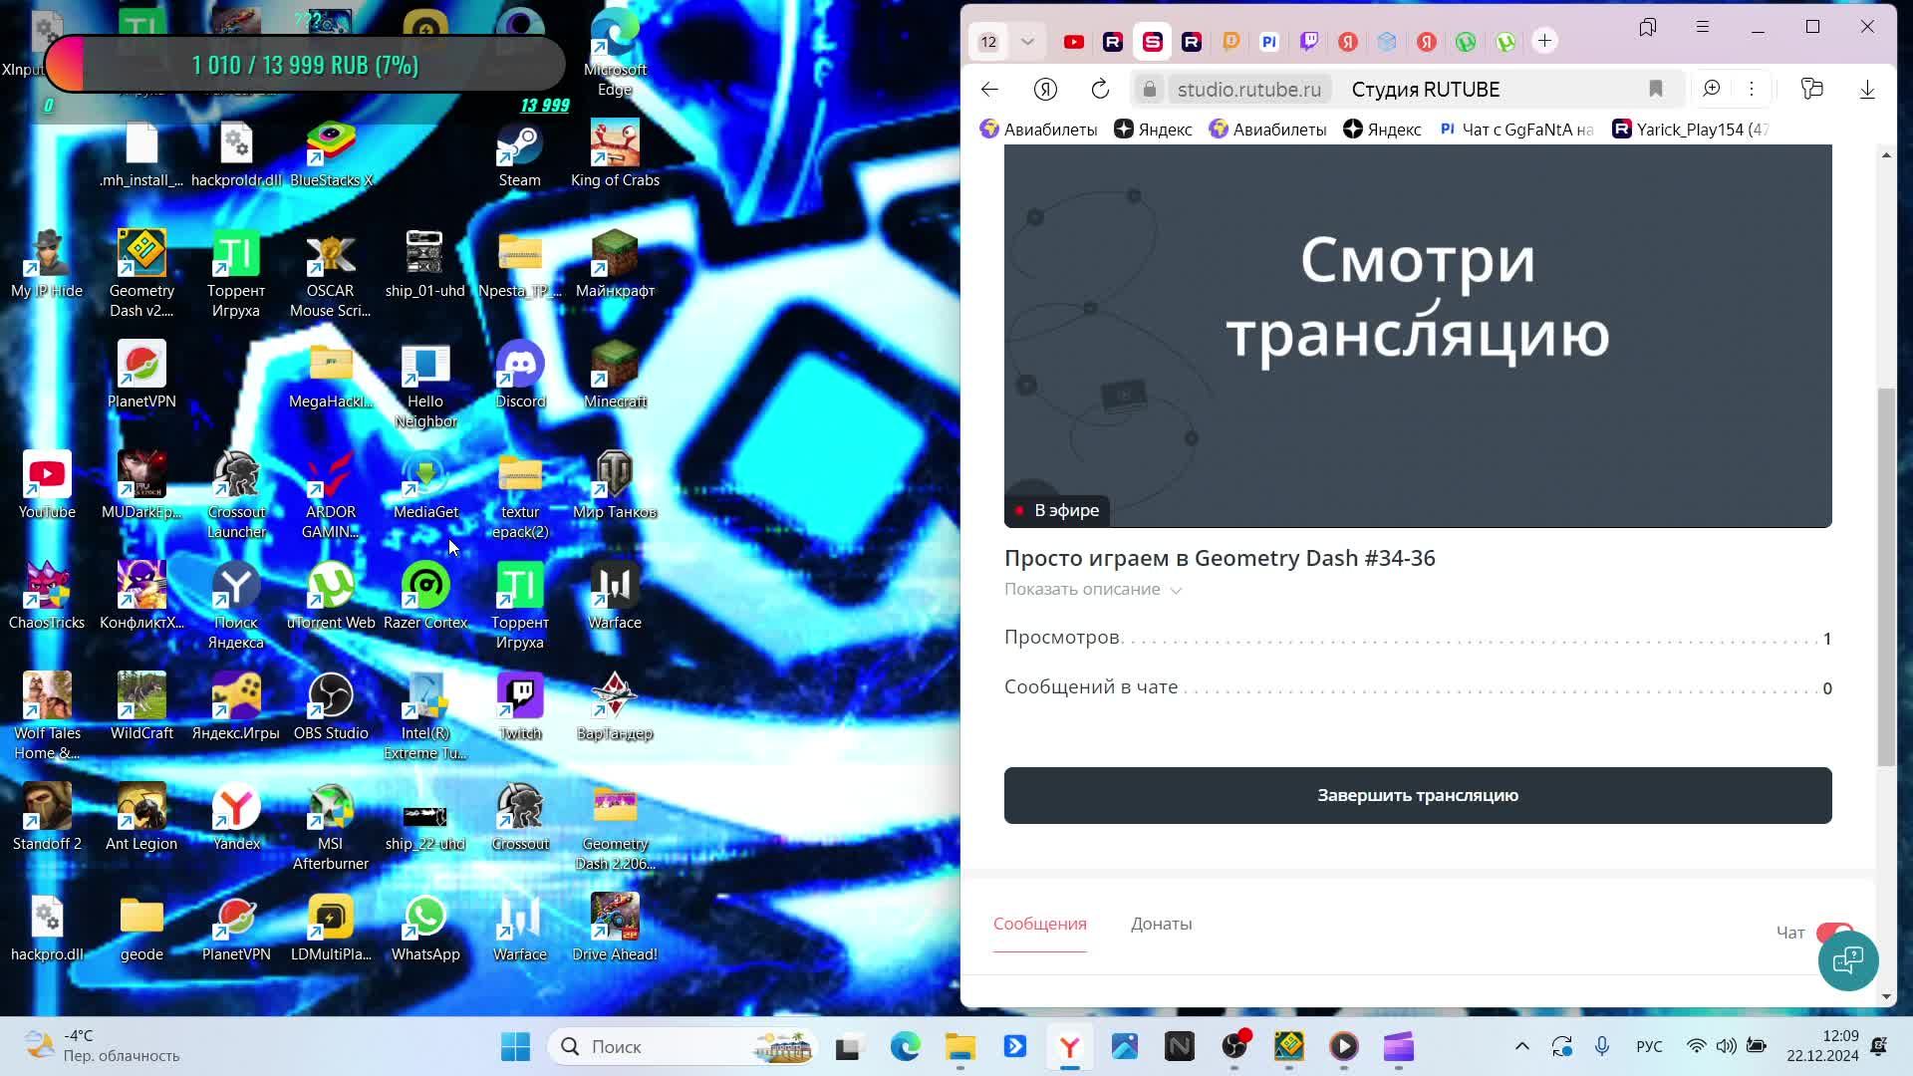Viewport: 1913px width, 1076px height.
Task: Switch to the Донаты tab
Action: (x=1161, y=924)
